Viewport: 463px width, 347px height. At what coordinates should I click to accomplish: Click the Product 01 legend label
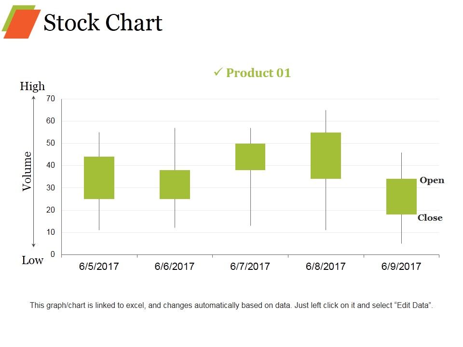pos(259,73)
